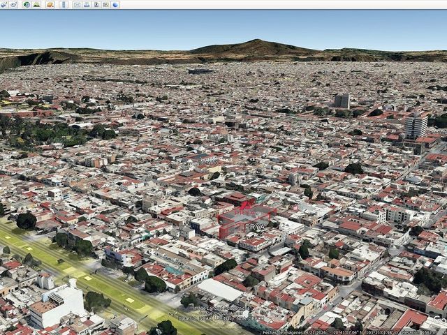
Task: Click the imagery dates text in status bar
Action: 295,332
